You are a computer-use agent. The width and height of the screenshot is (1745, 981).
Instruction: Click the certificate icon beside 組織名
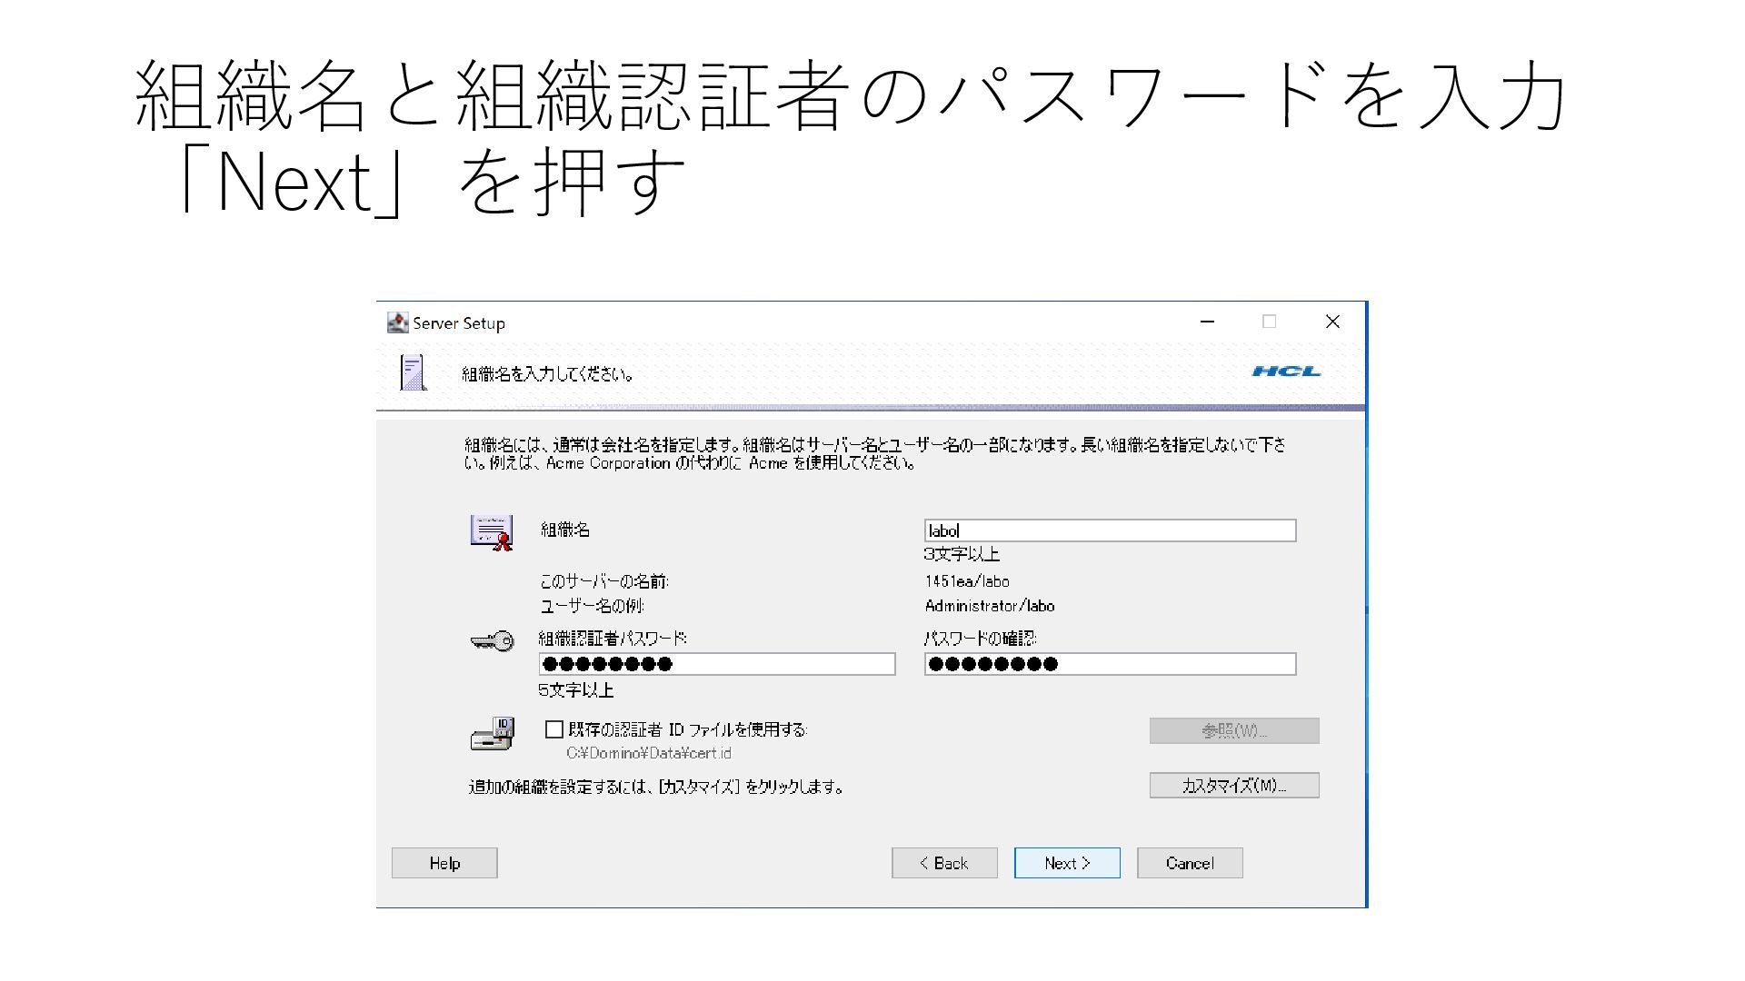[x=492, y=532]
